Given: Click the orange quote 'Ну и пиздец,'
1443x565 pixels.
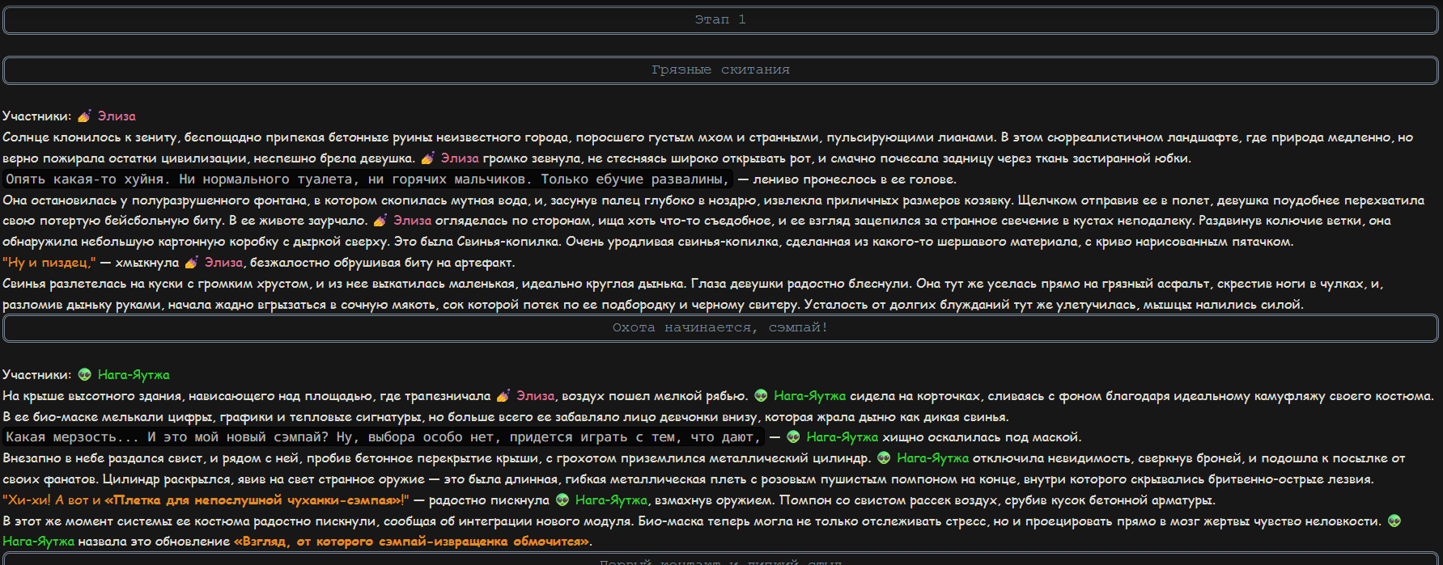Looking at the screenshot, I should click(49, 263).
